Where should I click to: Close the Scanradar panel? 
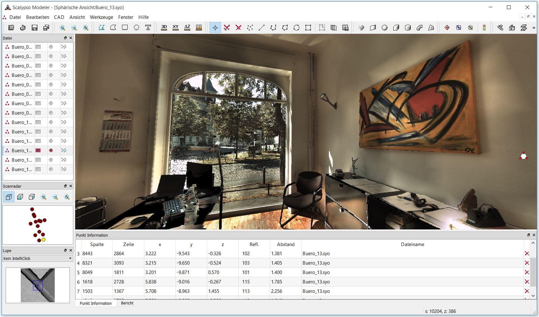(71, 186)
